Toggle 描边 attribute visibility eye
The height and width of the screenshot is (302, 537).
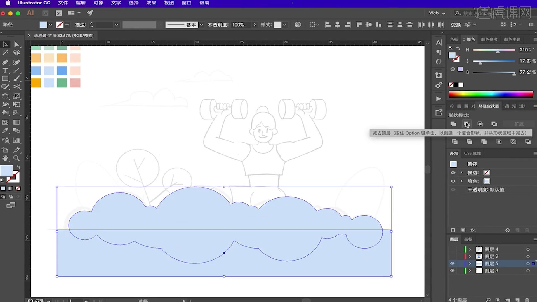(453, 173)
